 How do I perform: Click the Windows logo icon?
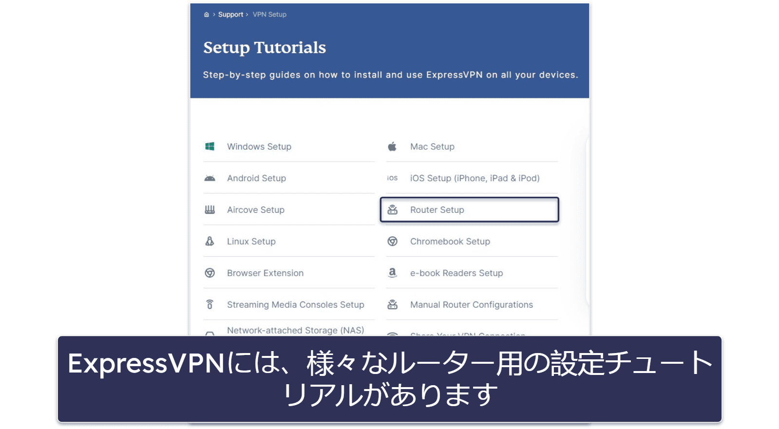(x=210, y=147)
